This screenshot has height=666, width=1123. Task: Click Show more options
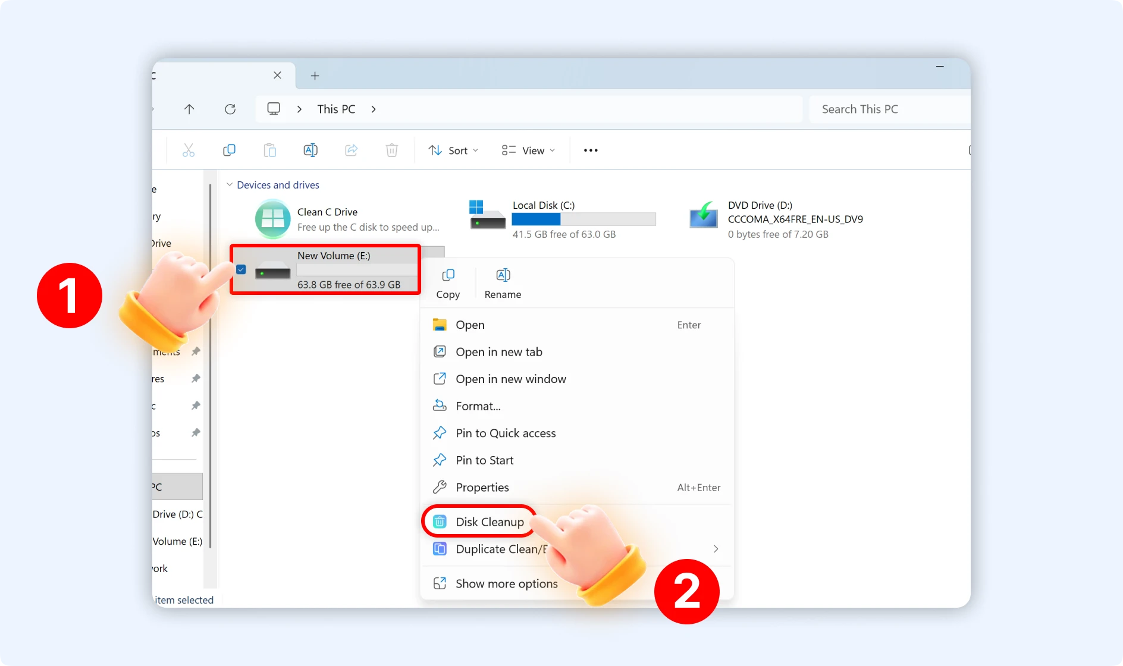tap(506, 583)
